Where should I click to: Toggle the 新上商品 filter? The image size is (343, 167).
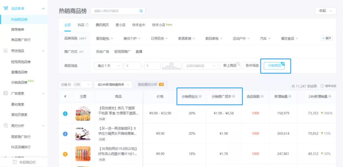coord(230,66)
